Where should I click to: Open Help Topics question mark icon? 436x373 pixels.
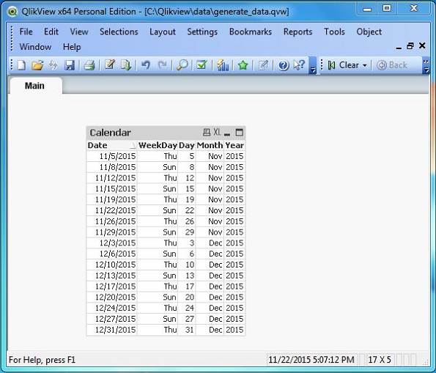pos(284,65)
